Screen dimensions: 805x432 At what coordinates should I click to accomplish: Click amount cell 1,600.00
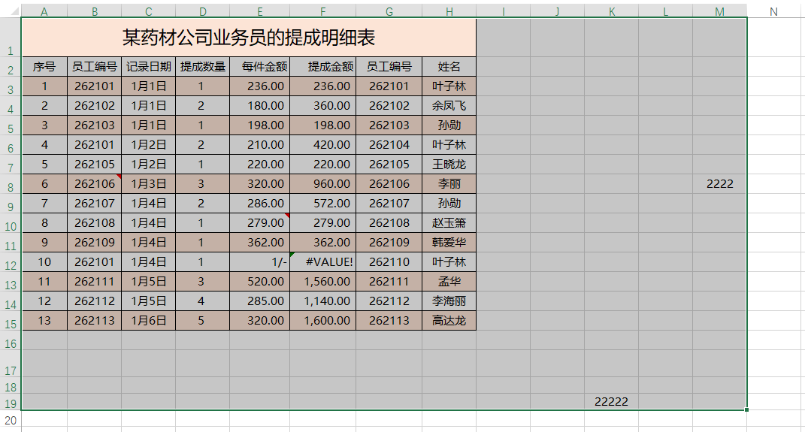pos(323,321)
